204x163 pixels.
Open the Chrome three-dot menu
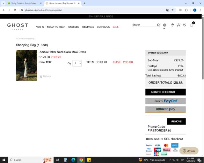pyautogui.click(x=200, y=10)
